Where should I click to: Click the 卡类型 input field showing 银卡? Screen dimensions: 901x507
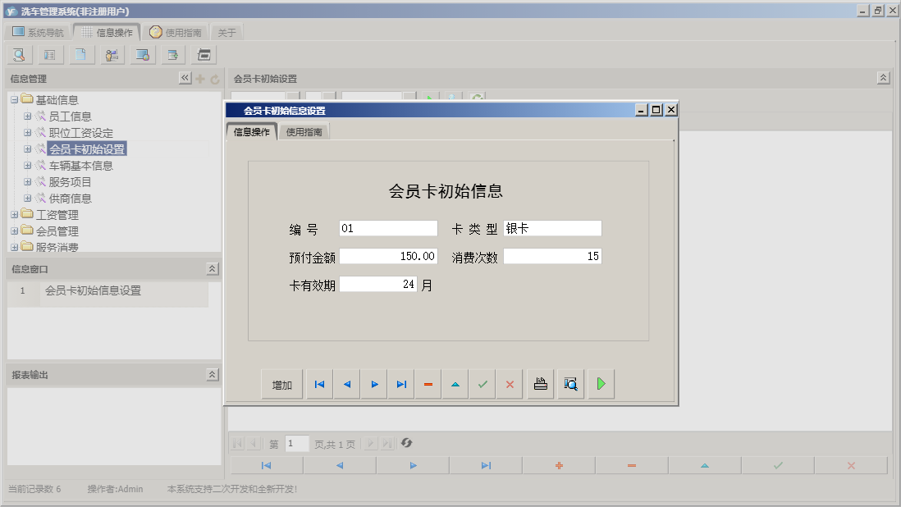tap(552, 228)
